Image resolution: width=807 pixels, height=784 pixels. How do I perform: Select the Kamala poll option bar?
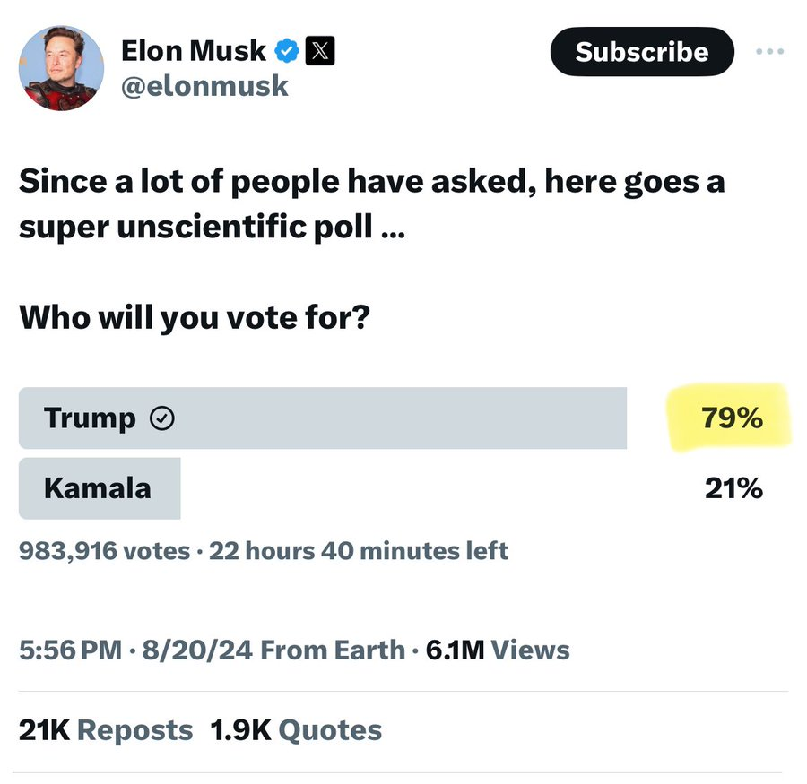[x=100, y=489]
